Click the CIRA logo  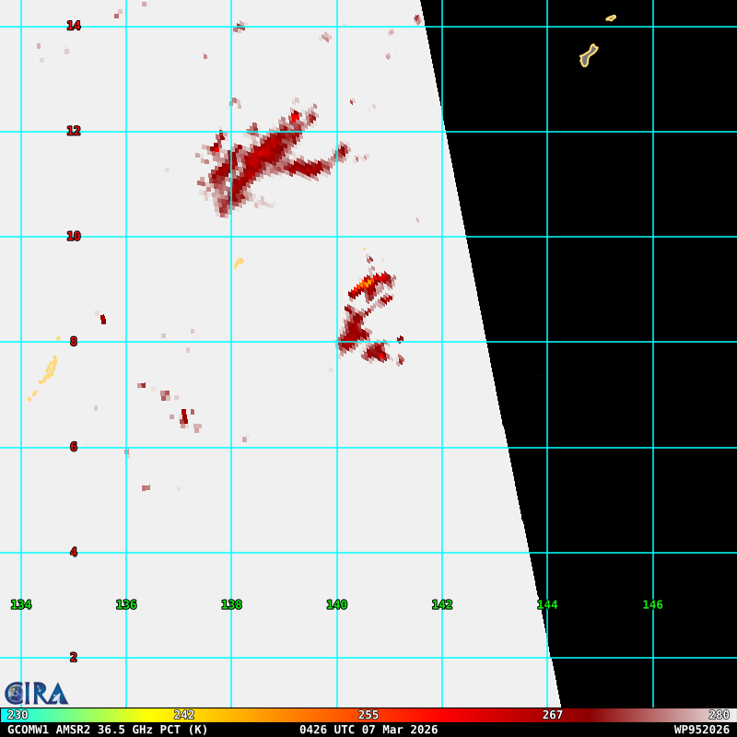[36, 694]
